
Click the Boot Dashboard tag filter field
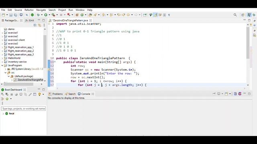pos(23,108)
